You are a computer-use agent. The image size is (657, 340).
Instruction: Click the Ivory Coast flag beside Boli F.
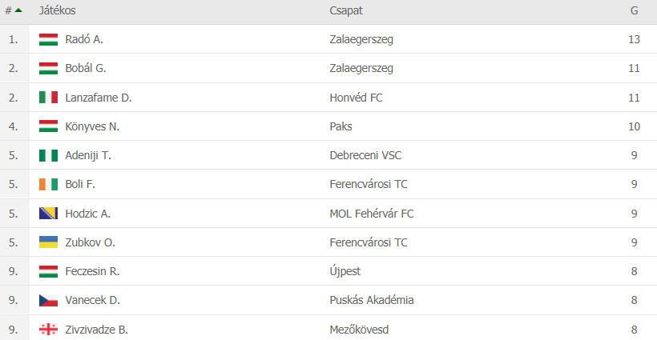[48, 185]
